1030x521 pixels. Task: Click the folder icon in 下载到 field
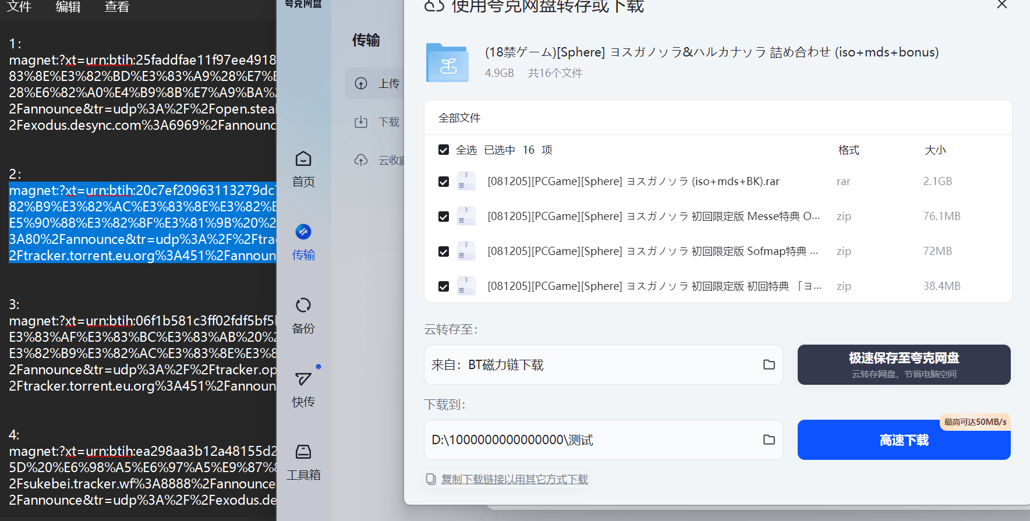click(x=769, y=440)
